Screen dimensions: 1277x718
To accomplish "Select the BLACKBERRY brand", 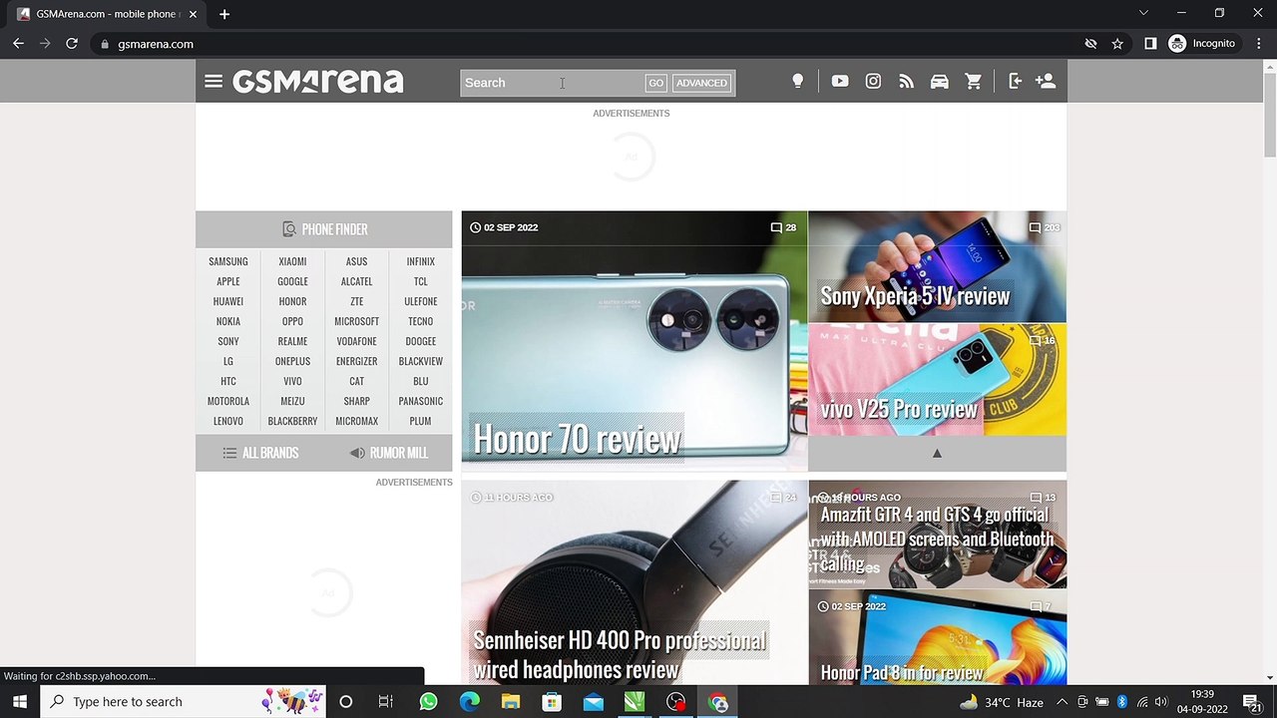I will [x=292, y=421].
